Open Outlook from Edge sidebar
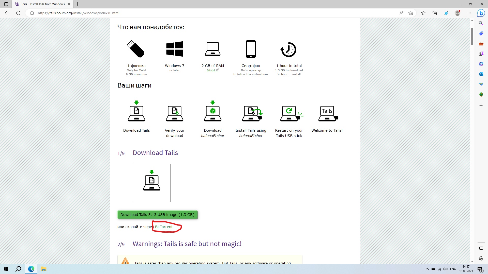The image size is (488, 274). coord(481,74)
